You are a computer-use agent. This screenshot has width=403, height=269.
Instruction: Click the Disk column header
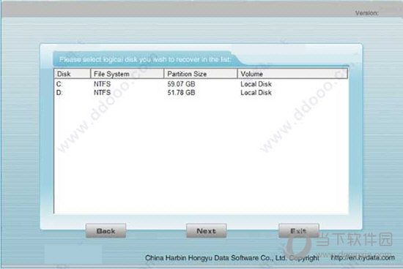click(x=73, y=74)
